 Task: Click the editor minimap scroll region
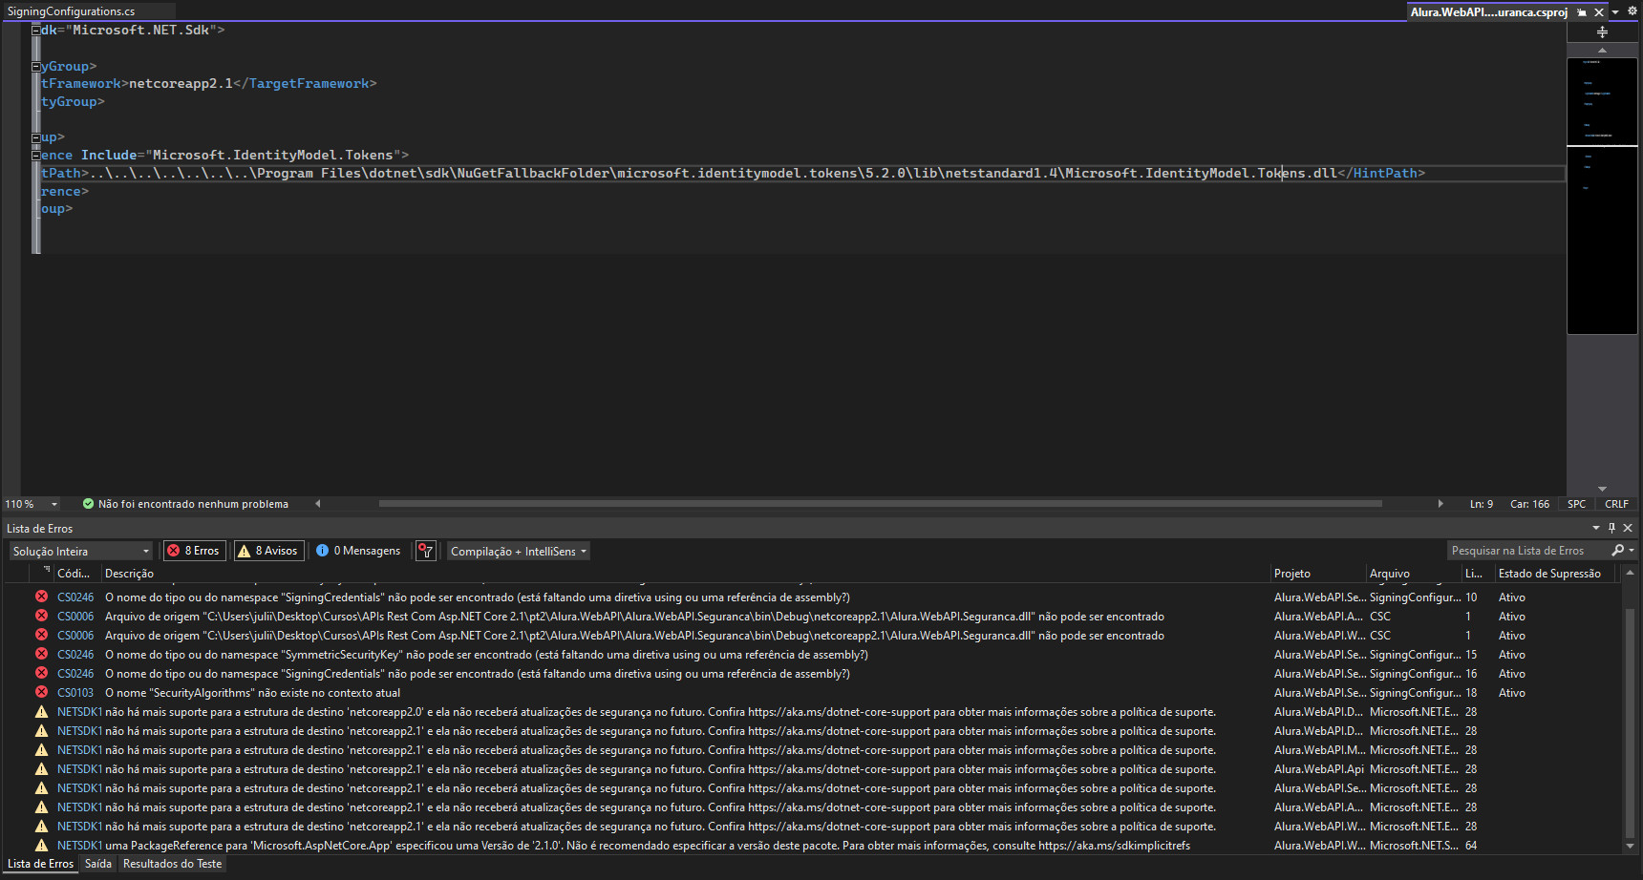click(1602, 196)
